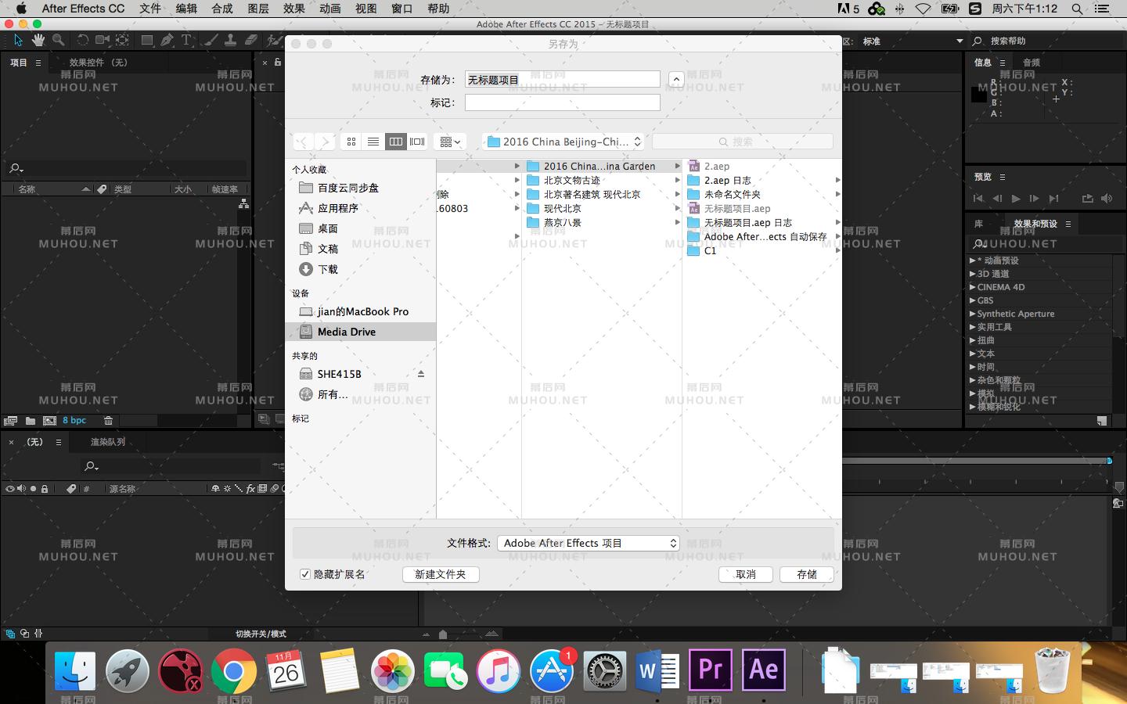Click the search field in file dialog

tap(743, 142)
